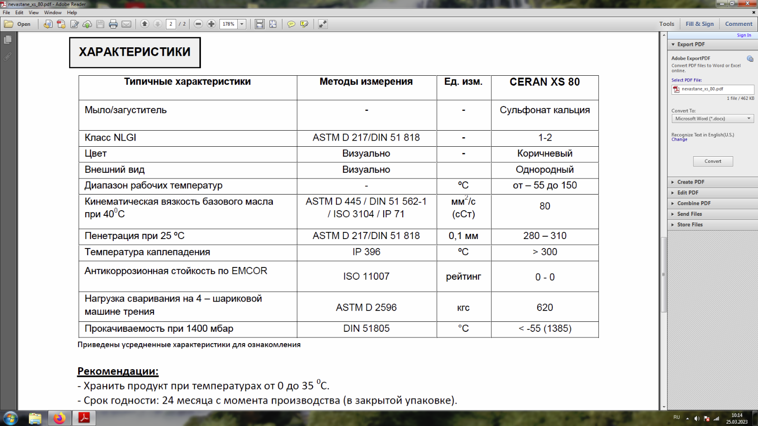Click scroll down arrow of document
Screen dimensions: 758x426
click(664, 407)
